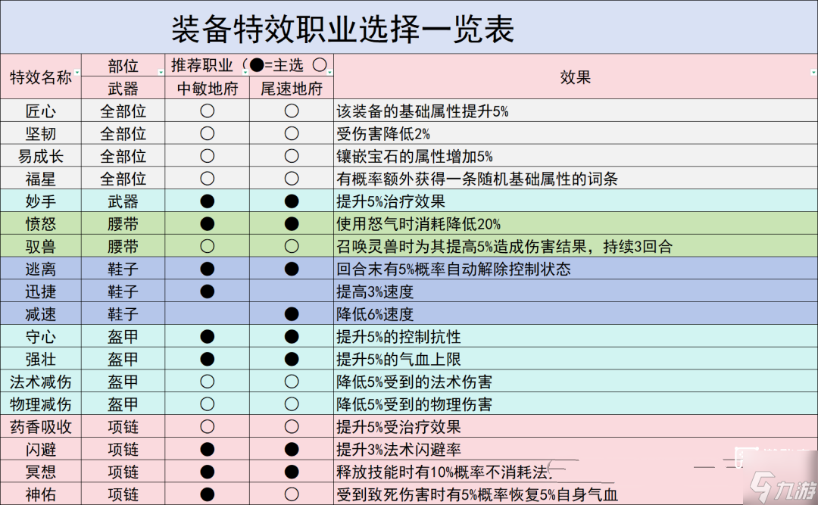Select the hollow circle under 尾速地府 in 神佑 row
Screen dimensions: 818x505
[292, 494]
